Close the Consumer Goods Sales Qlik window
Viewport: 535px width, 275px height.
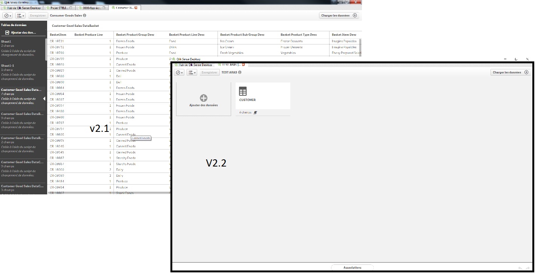click(x=355, y=2)
